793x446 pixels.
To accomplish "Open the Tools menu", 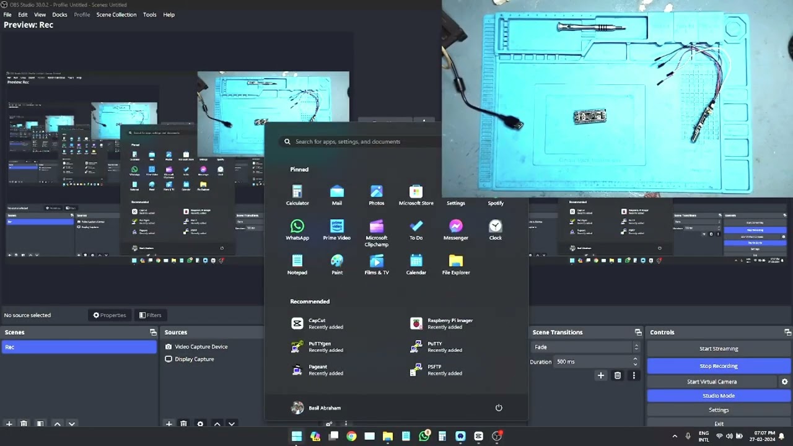I will (x=150, y=14).
